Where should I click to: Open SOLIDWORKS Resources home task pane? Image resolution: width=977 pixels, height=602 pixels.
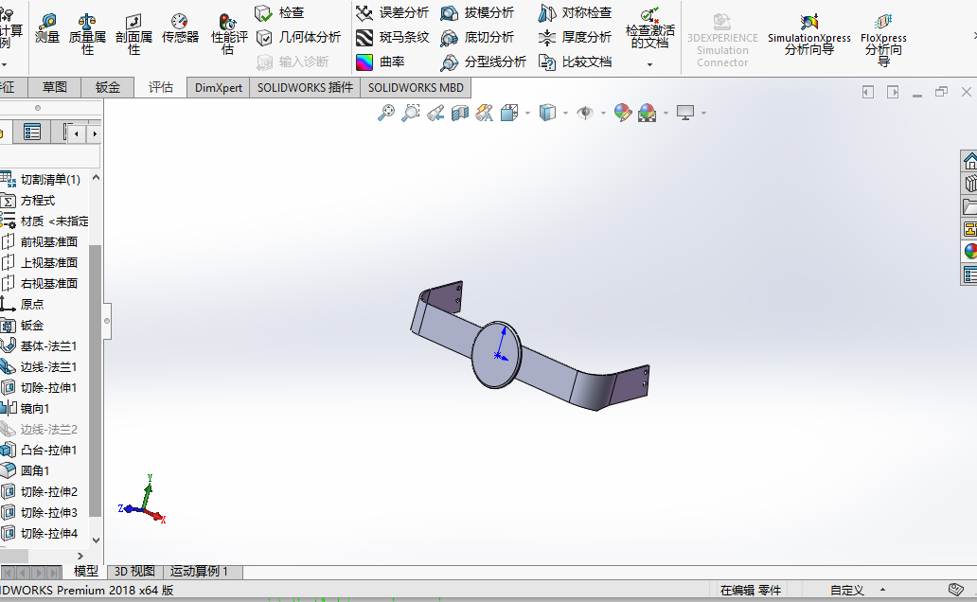[969, 162]
